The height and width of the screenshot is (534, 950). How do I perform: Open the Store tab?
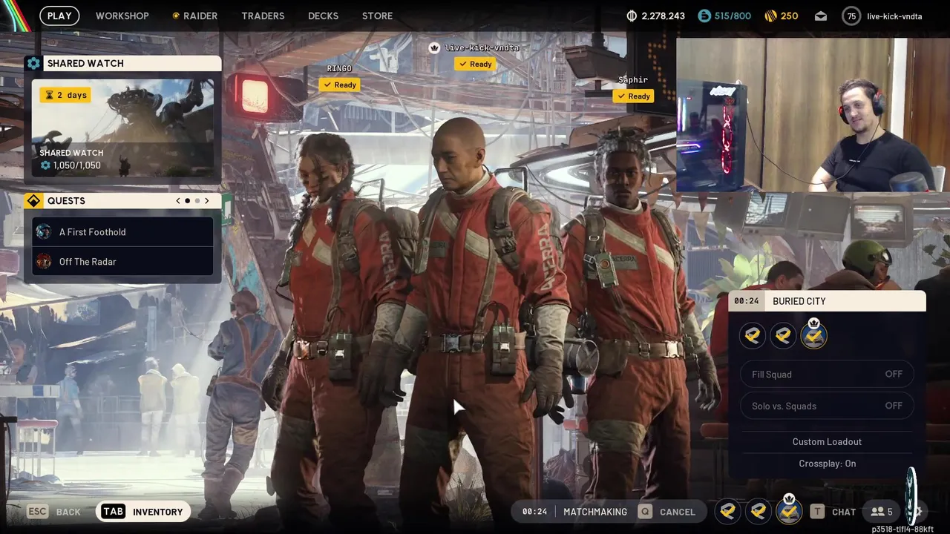[377, 16]
